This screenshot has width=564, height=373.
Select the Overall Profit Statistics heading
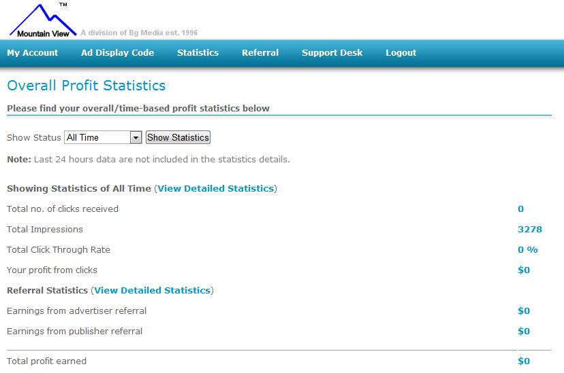(87, 86)
